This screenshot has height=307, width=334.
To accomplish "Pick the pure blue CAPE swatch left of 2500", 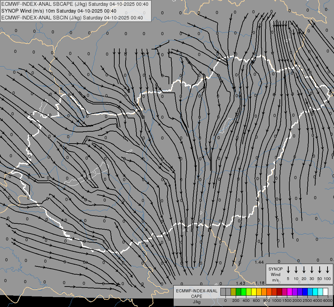I will (305, 292).
